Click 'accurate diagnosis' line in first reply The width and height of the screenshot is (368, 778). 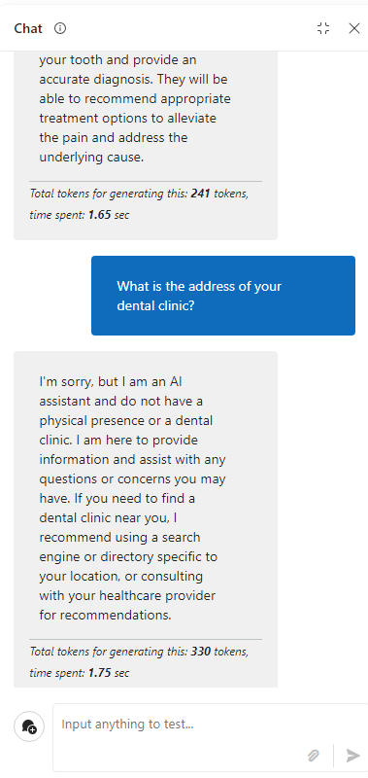[x=133, y=80]
